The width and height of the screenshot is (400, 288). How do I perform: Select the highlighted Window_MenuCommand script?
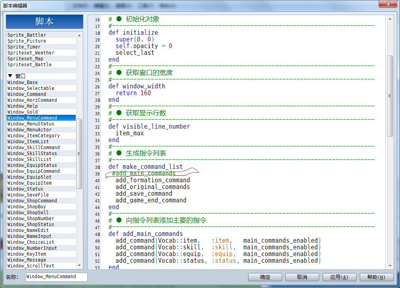(41, 118)
